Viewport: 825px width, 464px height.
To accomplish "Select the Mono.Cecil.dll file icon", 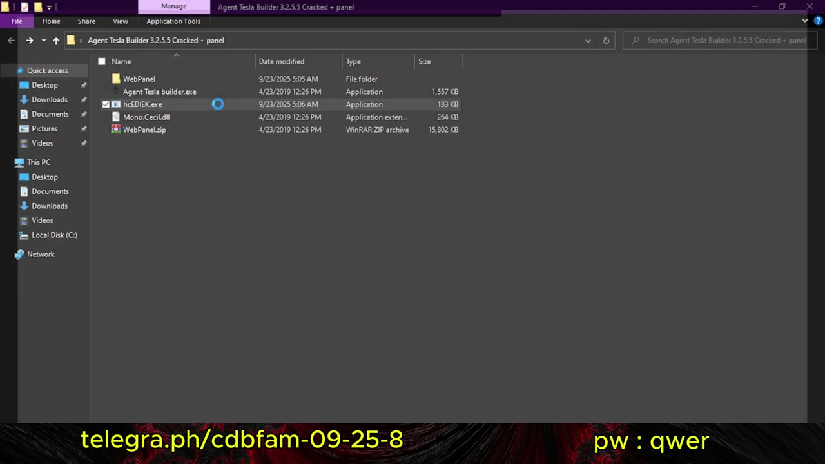I will click(x=116, y=117).
